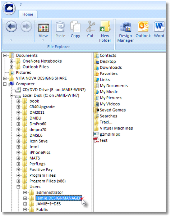Click the Back navigation arrow
Viewport: 171px width, 217px height.
pyautogui.click(x=11, y=26)
